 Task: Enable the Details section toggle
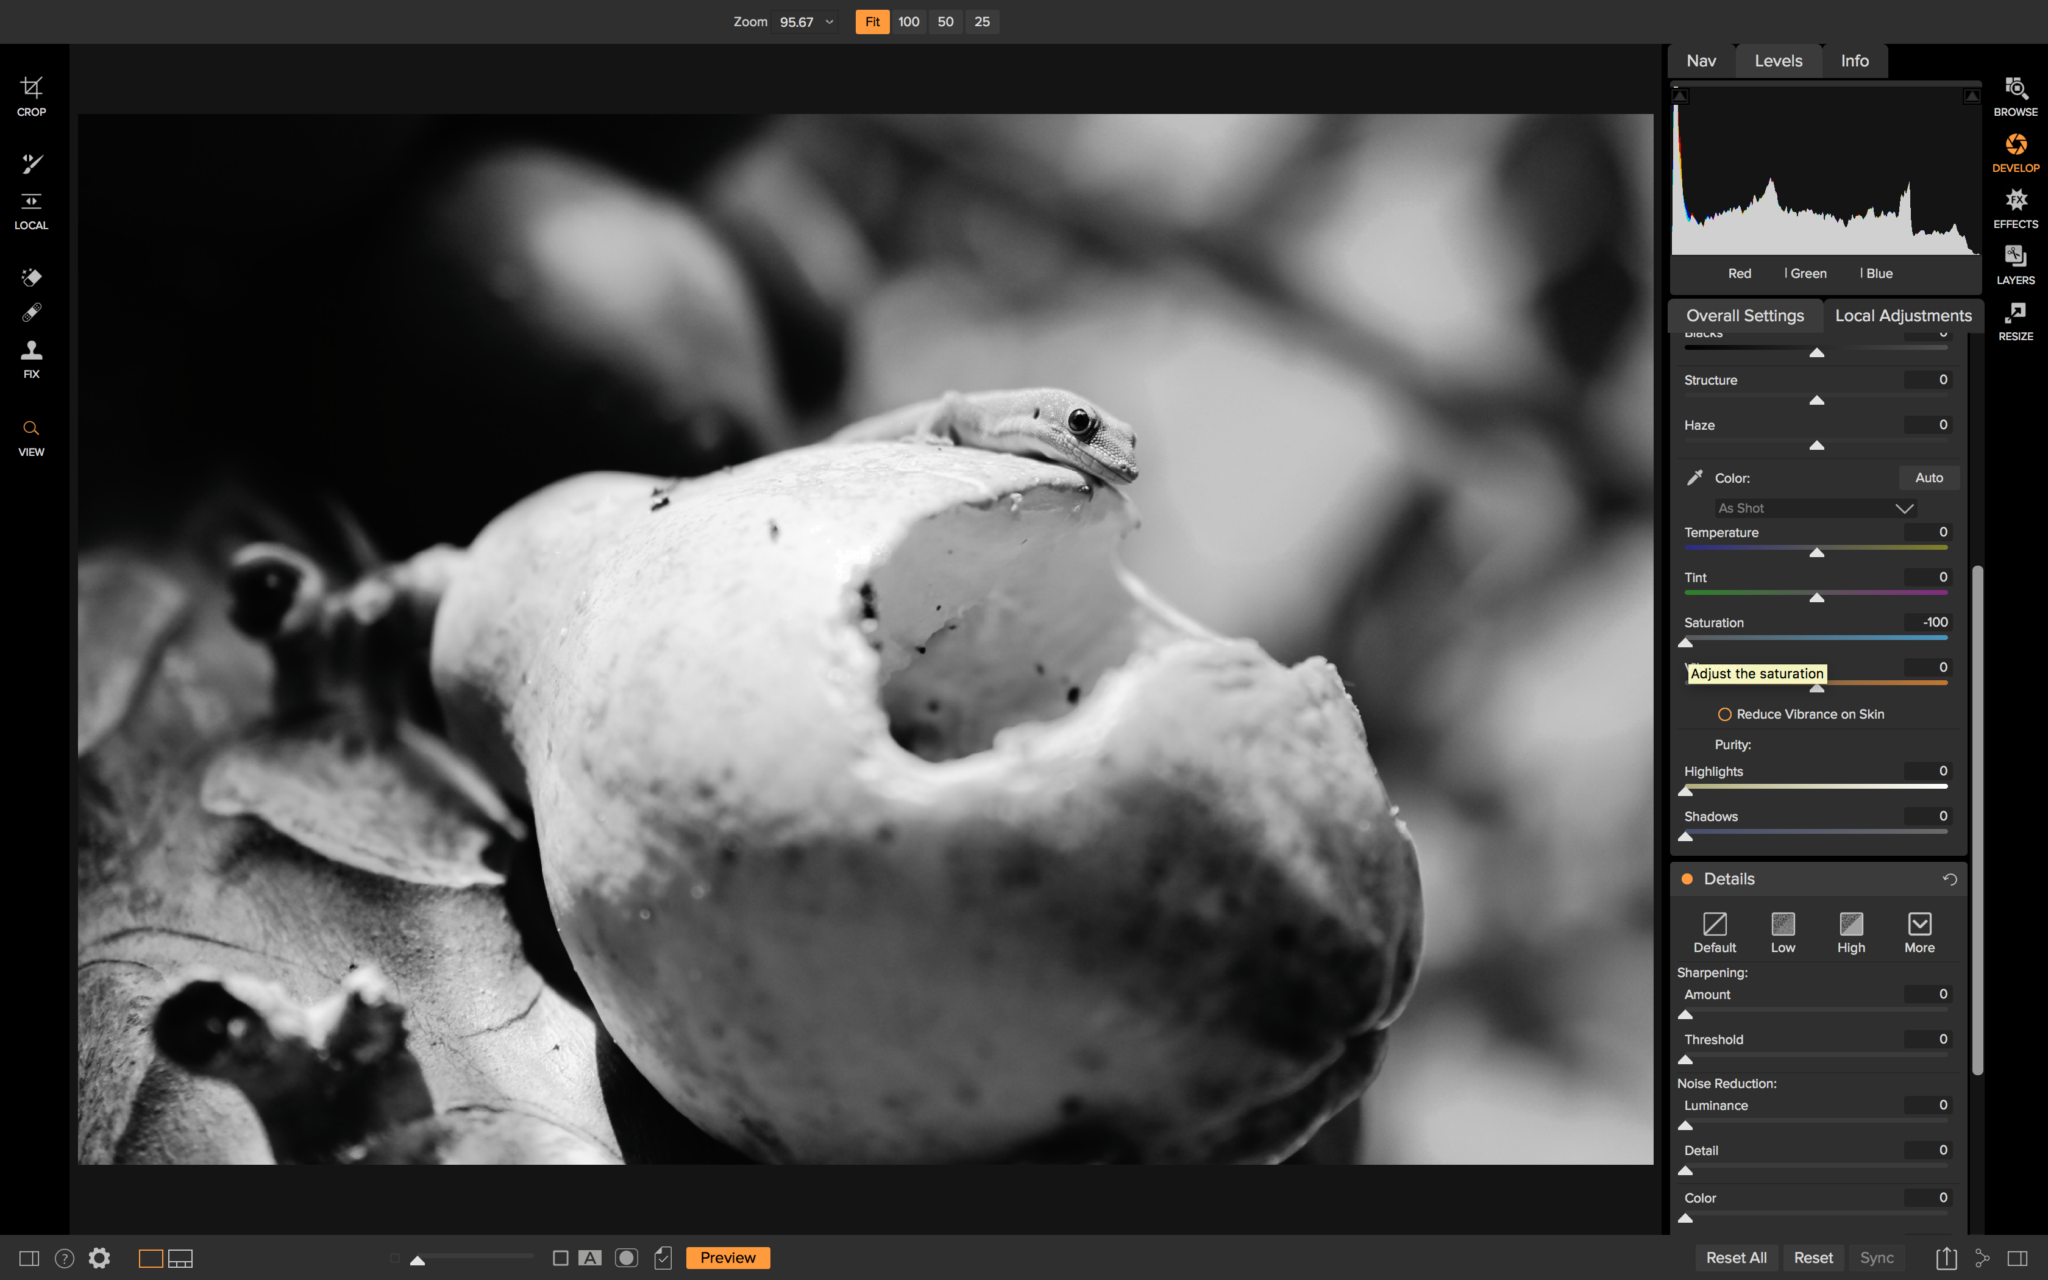click(1685, 878)
